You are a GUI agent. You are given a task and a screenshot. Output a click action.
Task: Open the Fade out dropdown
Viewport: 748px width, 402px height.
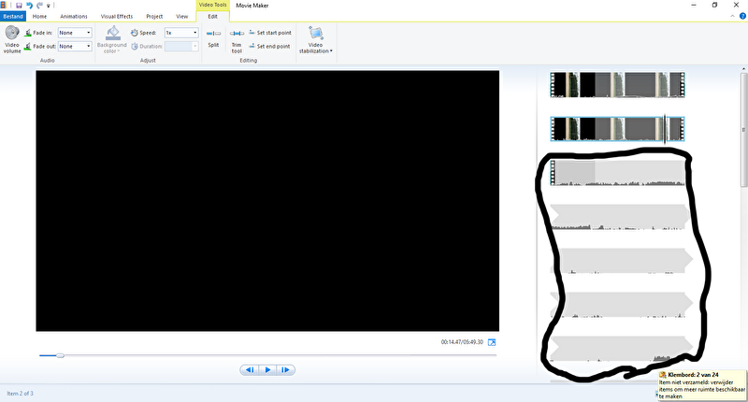(75, 46)
